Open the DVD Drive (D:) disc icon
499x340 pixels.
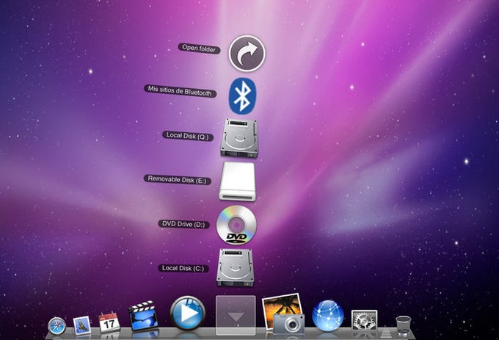pyautogui.click(x=236, y=225)
